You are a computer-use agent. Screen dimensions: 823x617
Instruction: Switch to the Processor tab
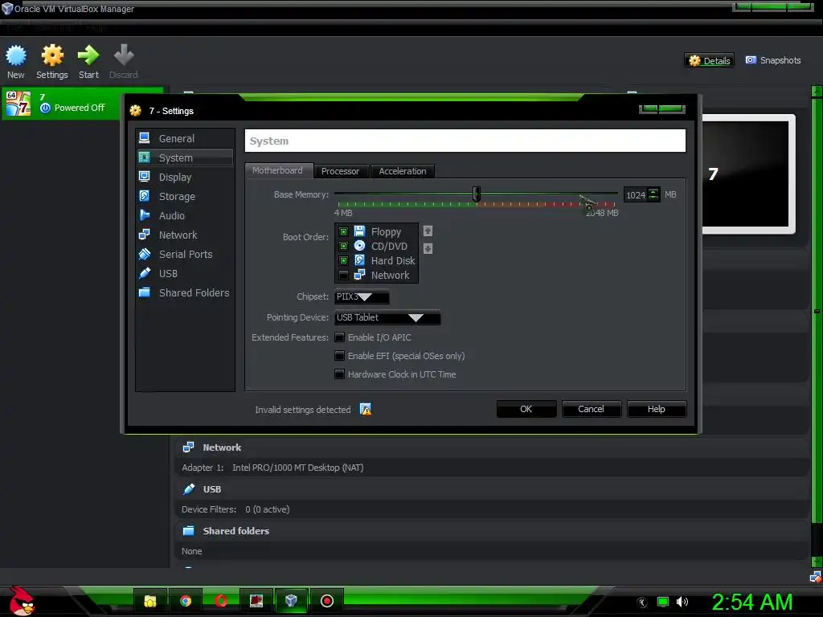[340, 171]
